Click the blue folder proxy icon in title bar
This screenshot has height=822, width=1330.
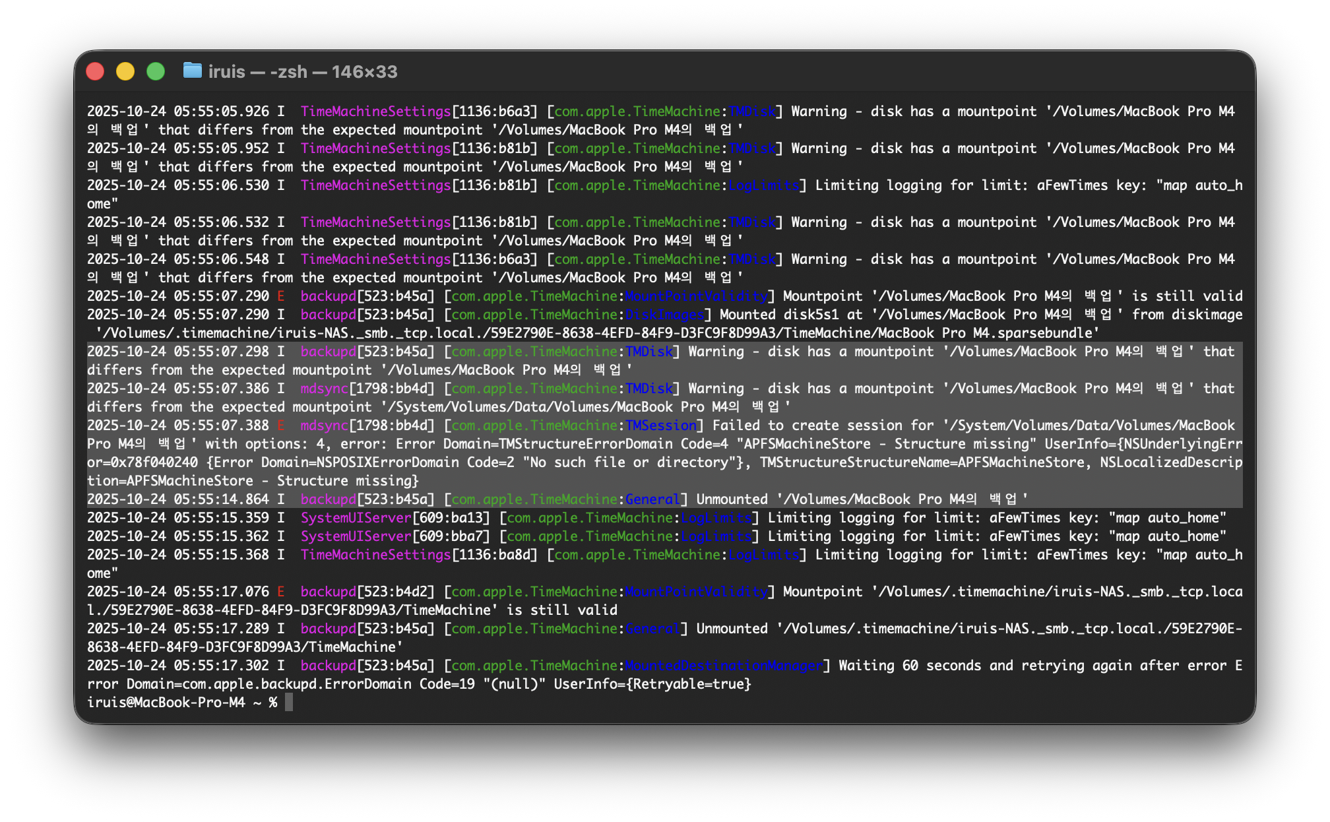click(x=192, y=71)
